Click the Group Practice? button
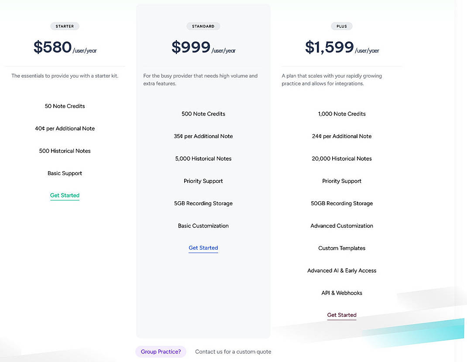This screenshot has height=362, width=467. [x=161, y=352]
